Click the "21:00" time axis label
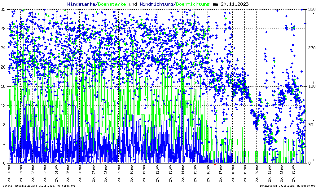Viewport: 316px width, 188px height. 269,169
